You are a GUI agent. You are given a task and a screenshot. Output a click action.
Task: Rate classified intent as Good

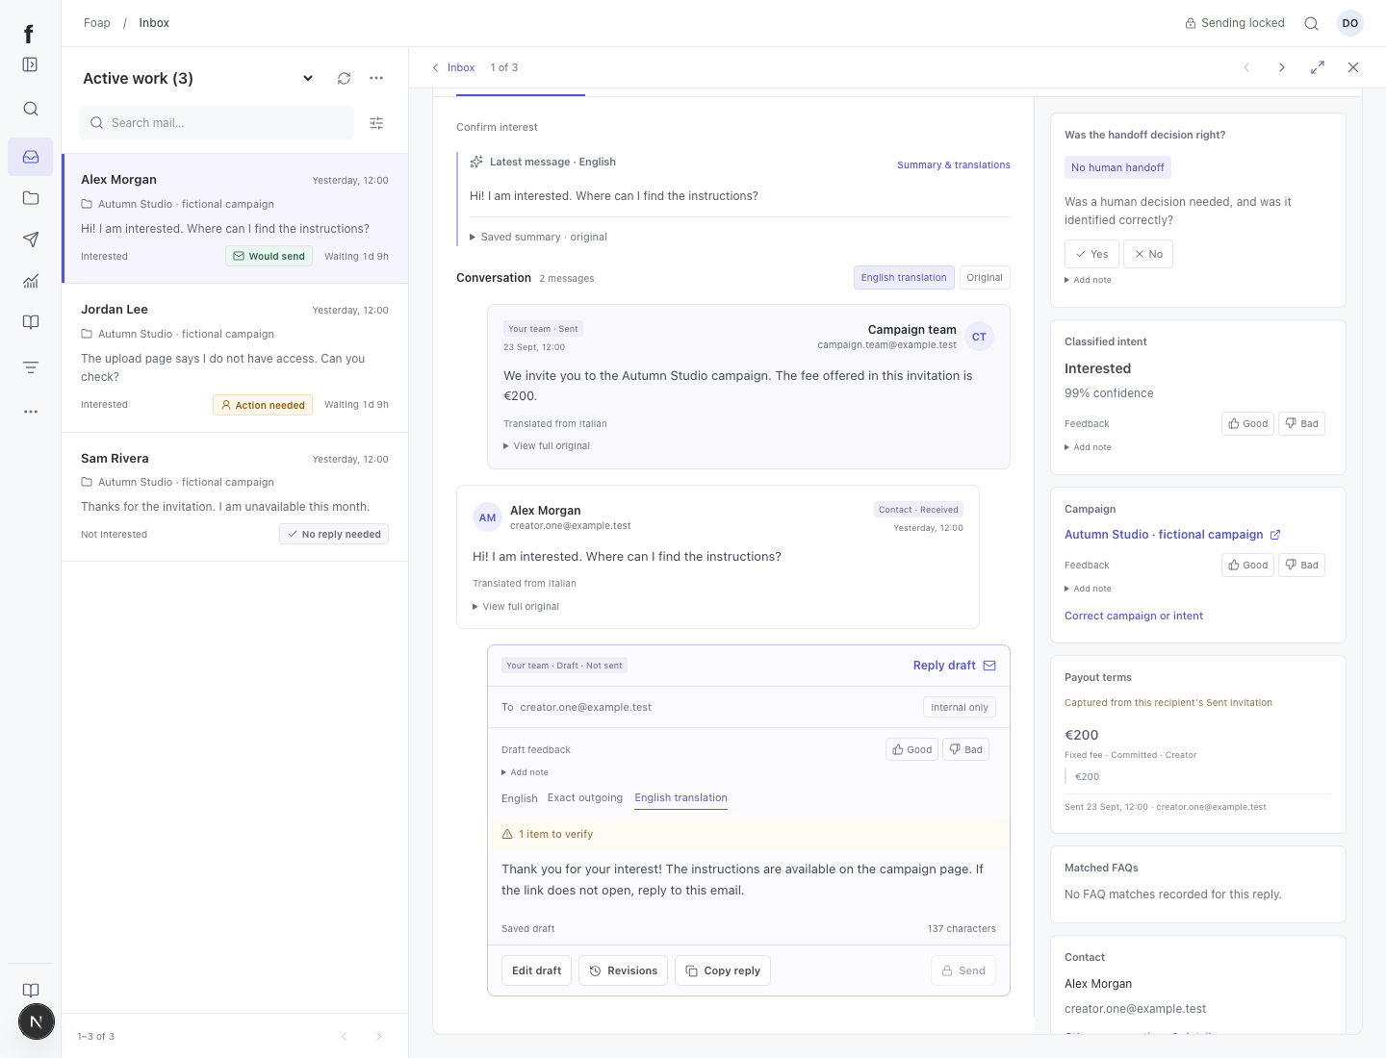(1248, 424)
